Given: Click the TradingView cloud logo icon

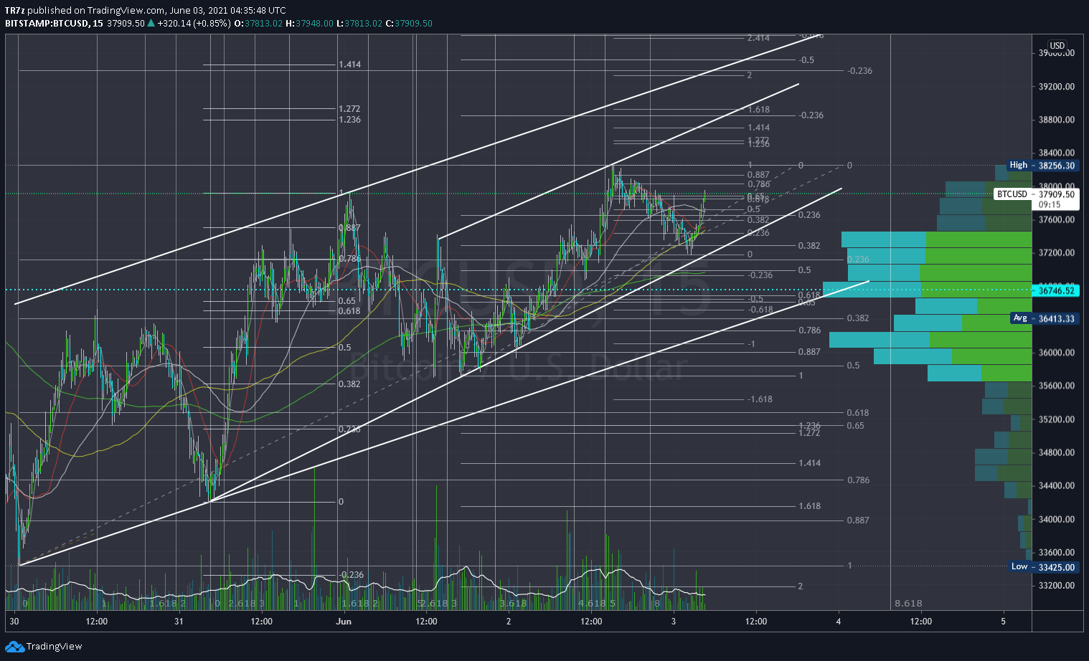Looking at the screenshot, I should point(14,647).
